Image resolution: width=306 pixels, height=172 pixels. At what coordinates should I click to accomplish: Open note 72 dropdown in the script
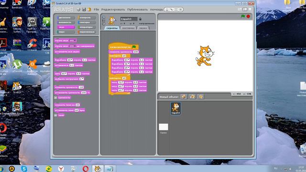[x=121, y=82]
